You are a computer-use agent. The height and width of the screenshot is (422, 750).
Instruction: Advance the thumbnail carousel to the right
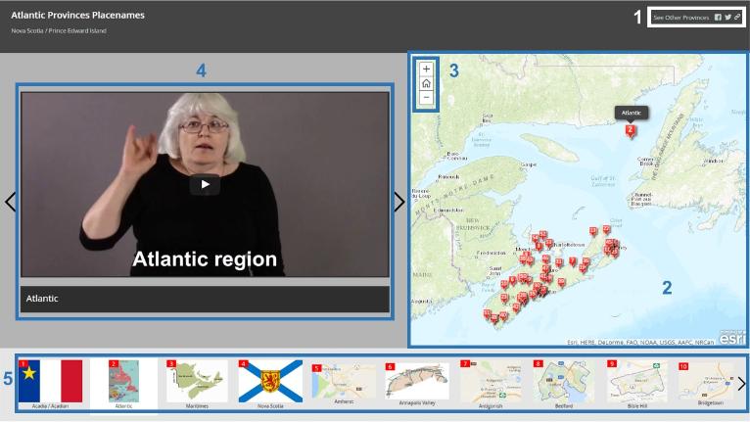pos(741,384)
